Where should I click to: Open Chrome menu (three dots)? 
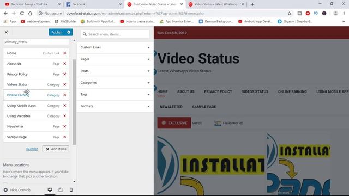point(344,13)
